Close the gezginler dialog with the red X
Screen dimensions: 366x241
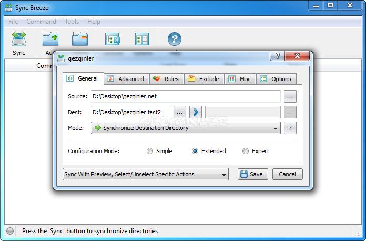[x=297, y=56]
